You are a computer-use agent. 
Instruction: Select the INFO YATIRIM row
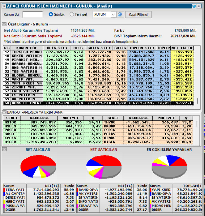(98, 91)
